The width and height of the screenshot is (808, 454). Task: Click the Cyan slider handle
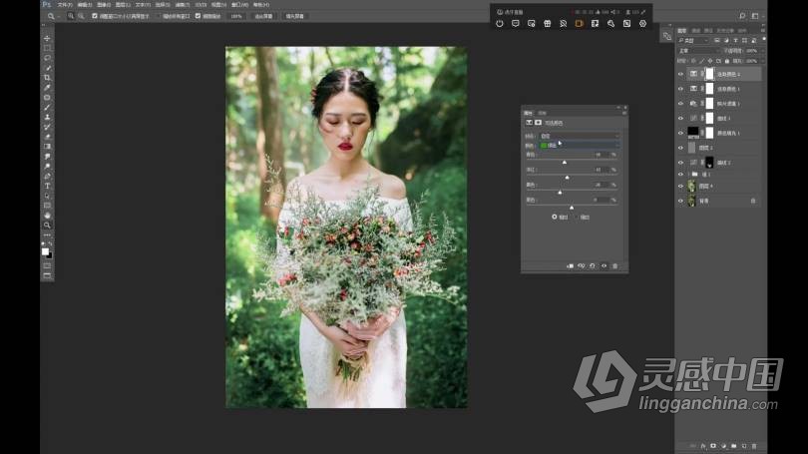pyautogui.click(x=565, y=163)
